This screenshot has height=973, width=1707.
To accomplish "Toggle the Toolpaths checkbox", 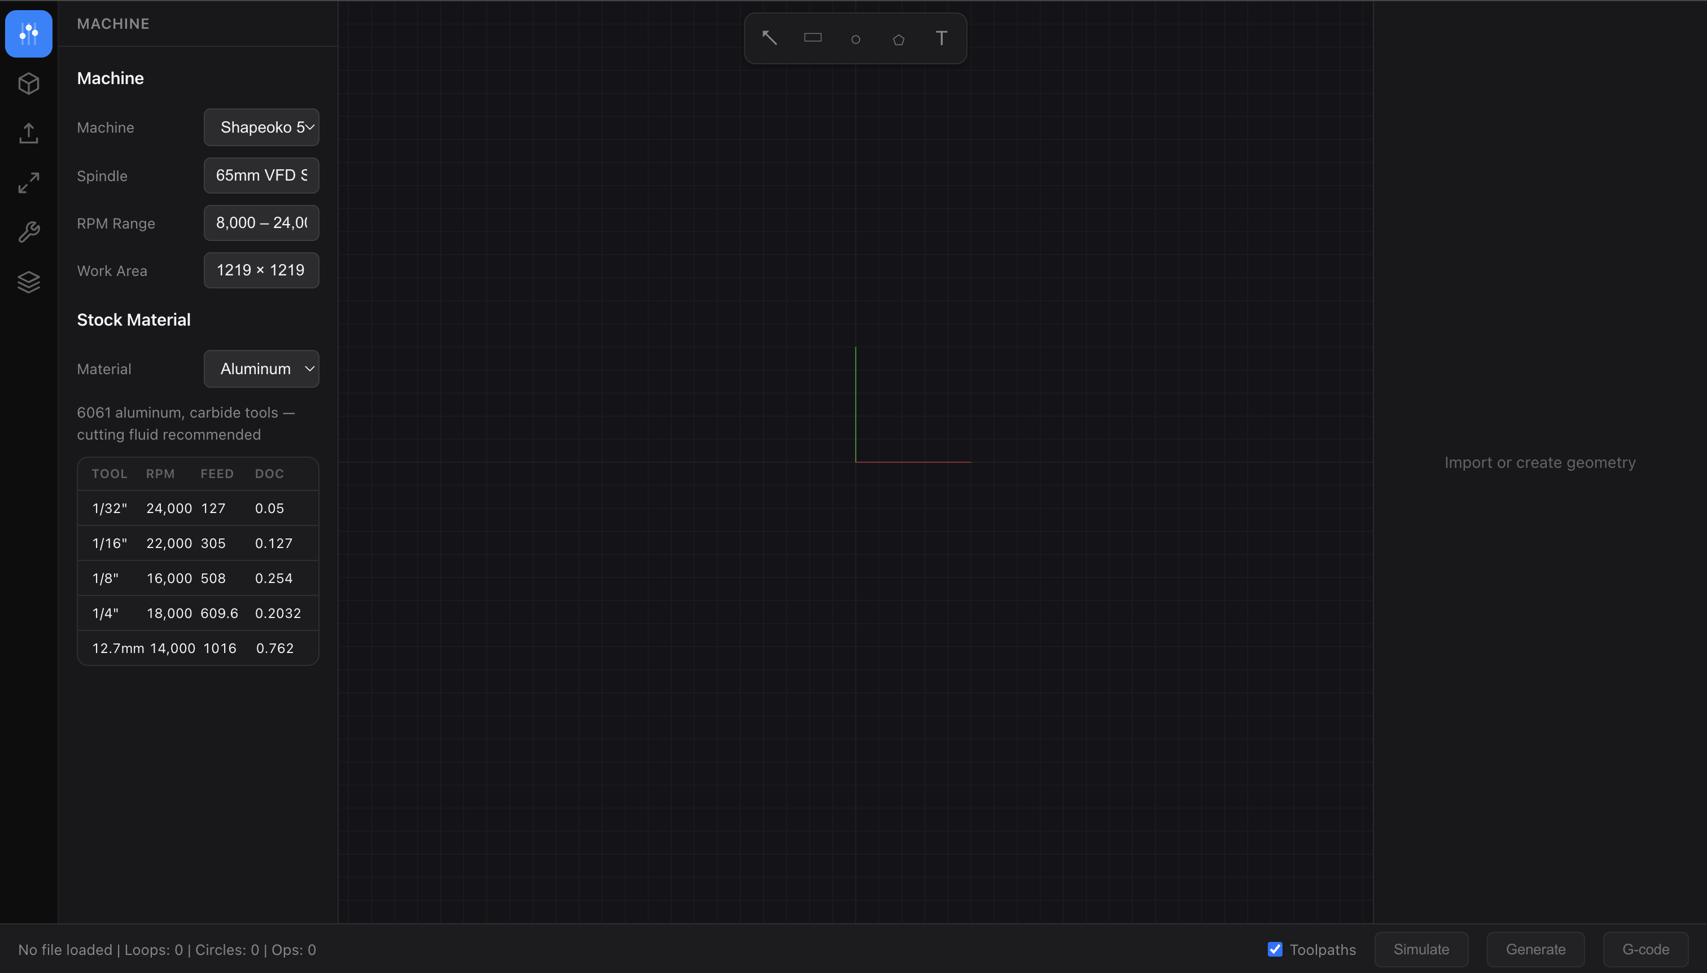I will point(1275,949).
